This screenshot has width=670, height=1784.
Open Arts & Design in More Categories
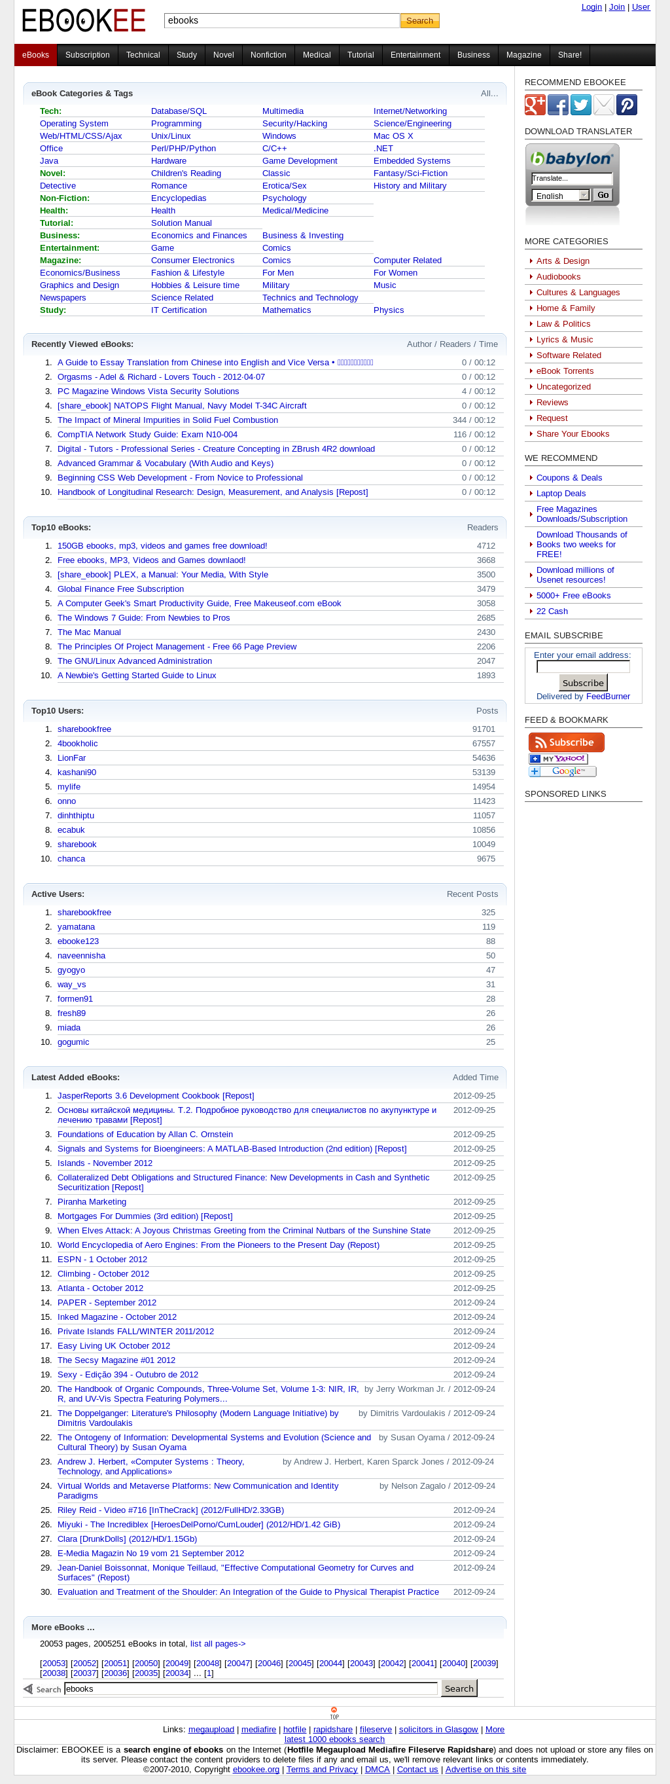[x=563, y=261]
